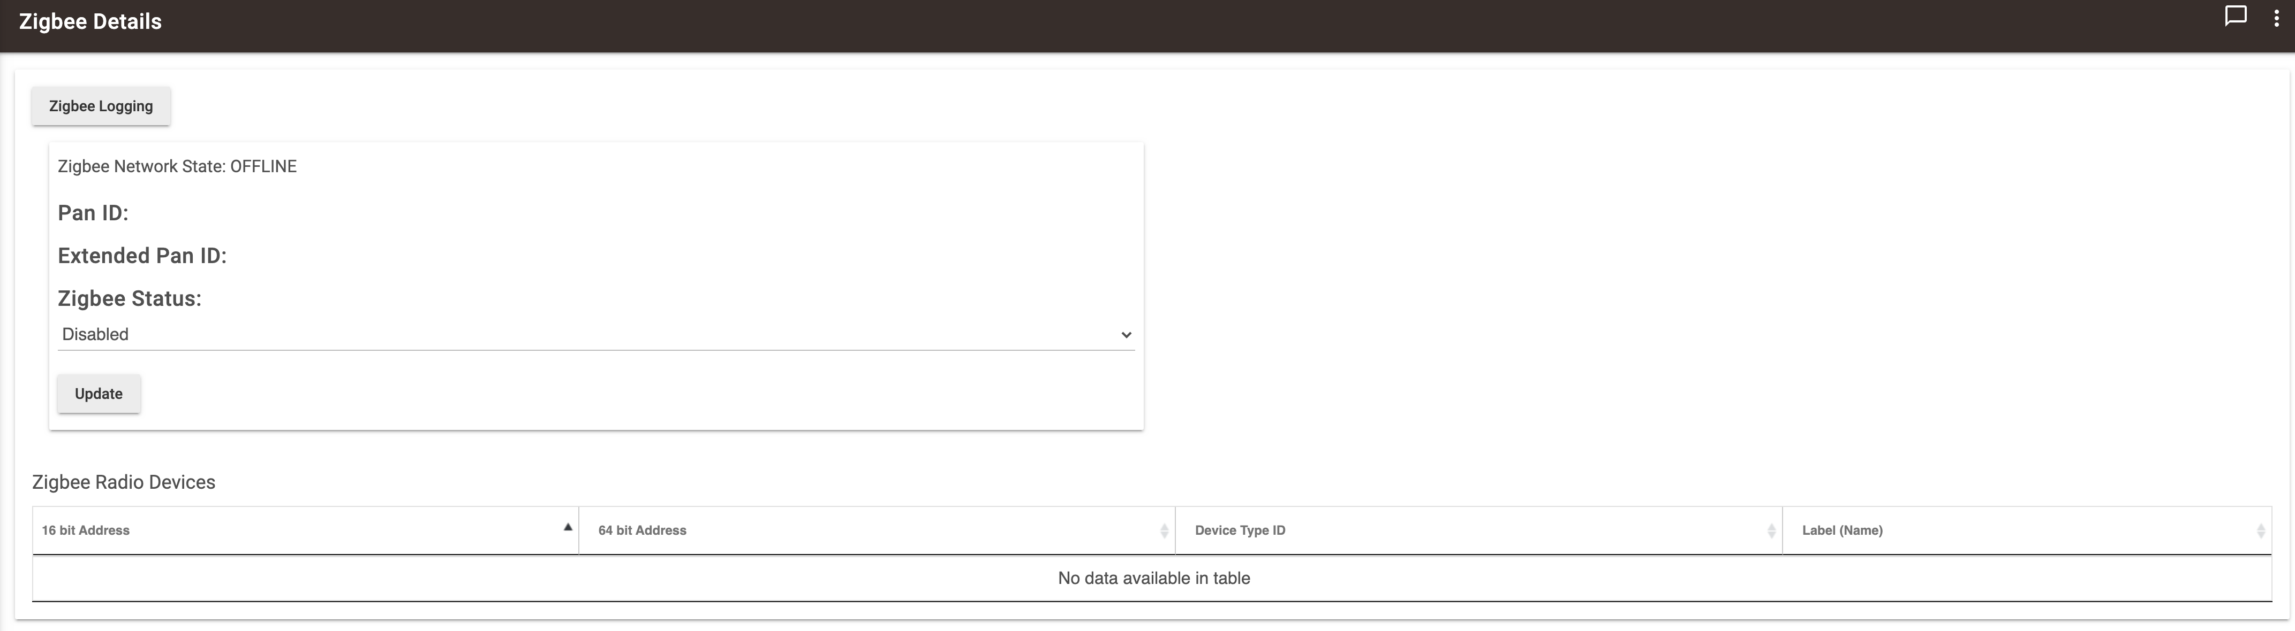Click the Update button

tap(99, 394)
